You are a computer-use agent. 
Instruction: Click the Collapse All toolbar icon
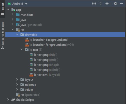pos(107,3)
